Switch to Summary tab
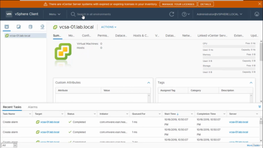The width and height of the screenshot is (263, 148). pyautogui.click(x=57, y=36)
